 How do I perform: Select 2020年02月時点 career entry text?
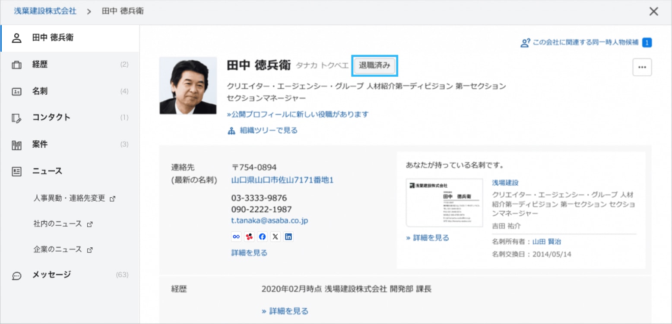(346, 289)
